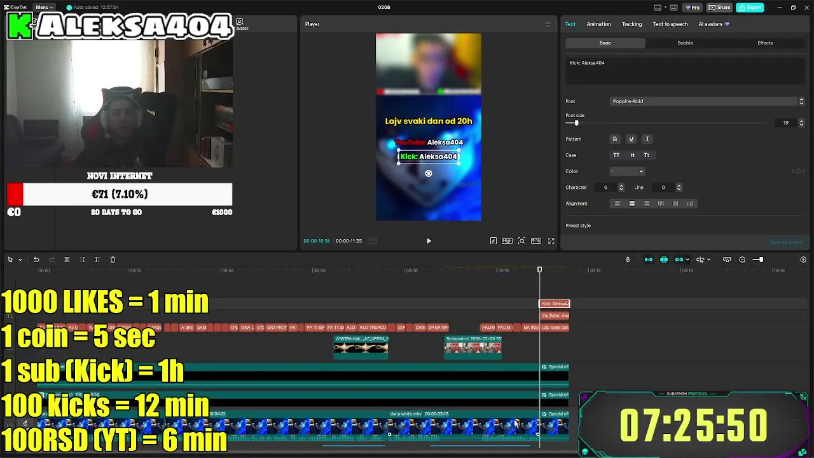This screenshot has height=458, width=814.
Task: Set case to uppercase TT
Action: [616, 155]
